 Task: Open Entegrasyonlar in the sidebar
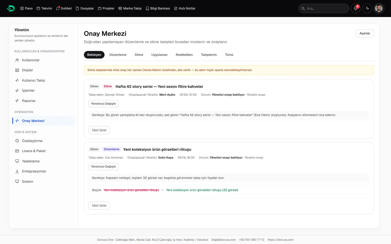pyautogui.click(x=43, y=171)
